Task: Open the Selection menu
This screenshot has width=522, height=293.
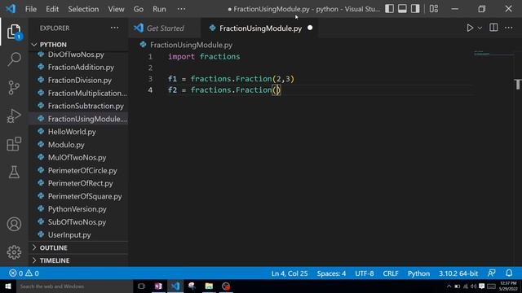Action: [x=83, y=9]
